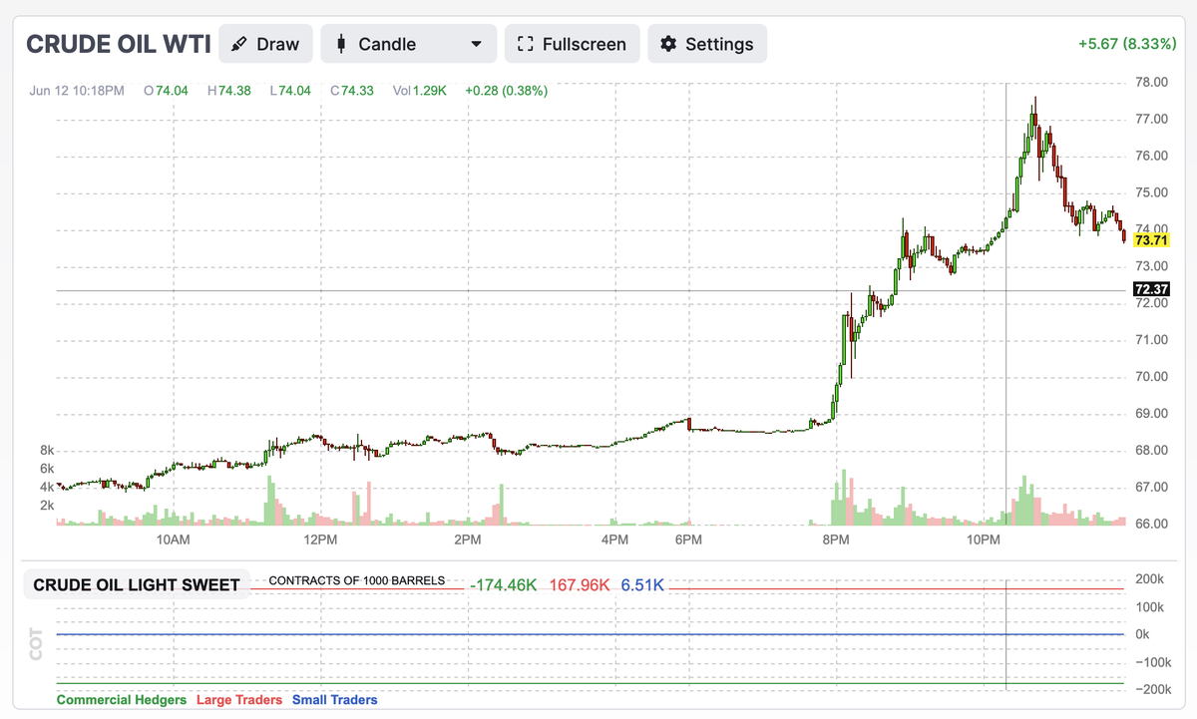The height and width of the screenshot is (719, 1197).
Task: Click the Fullscreen button
Action: [573, 44]
